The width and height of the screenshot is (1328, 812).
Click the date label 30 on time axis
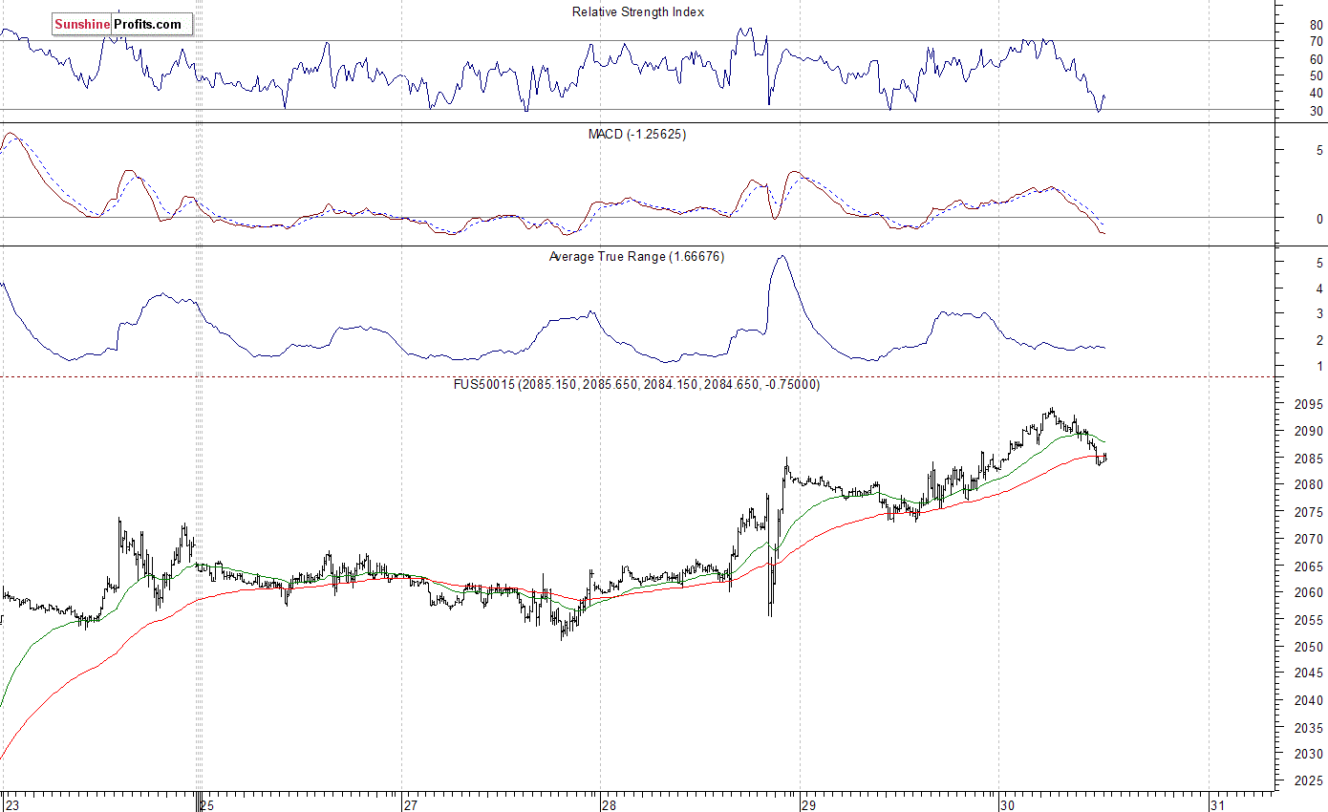coord(1009,804)
